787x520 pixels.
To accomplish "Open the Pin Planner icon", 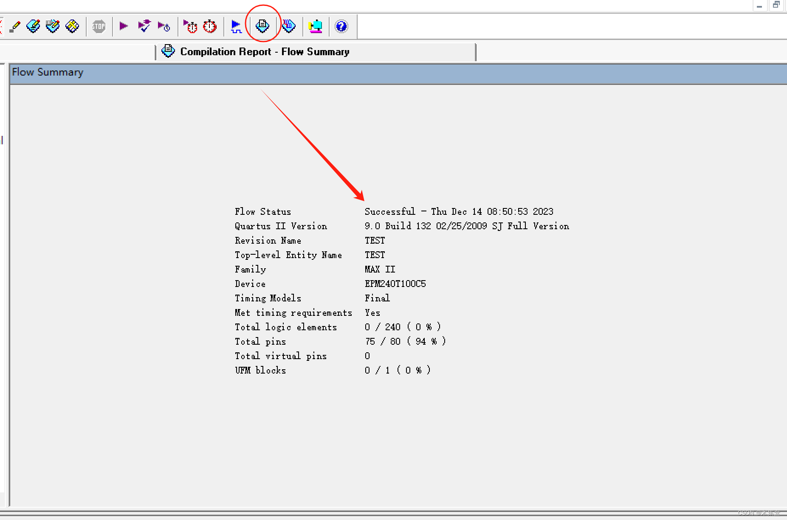I will click(x=53, y=26).
